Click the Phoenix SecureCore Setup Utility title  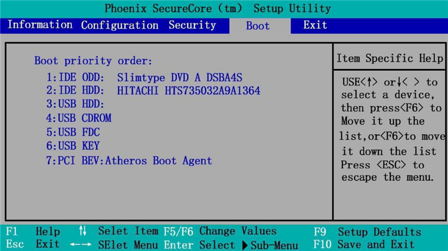[218, 8]
